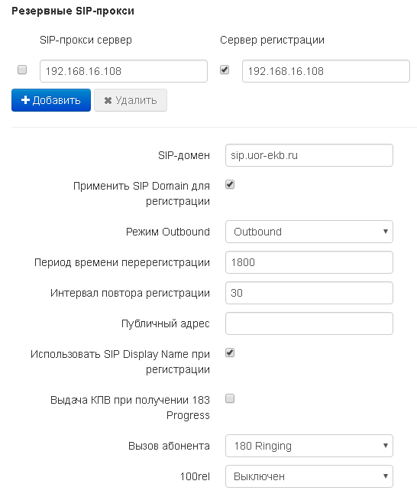Click the Сервер регистрации address field
Image resolution: width=417 pixels, height=497 pixels.
326,71
